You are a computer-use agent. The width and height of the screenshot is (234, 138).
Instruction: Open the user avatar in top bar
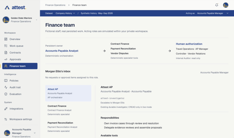pyautogui.click(x=226, y=5)
